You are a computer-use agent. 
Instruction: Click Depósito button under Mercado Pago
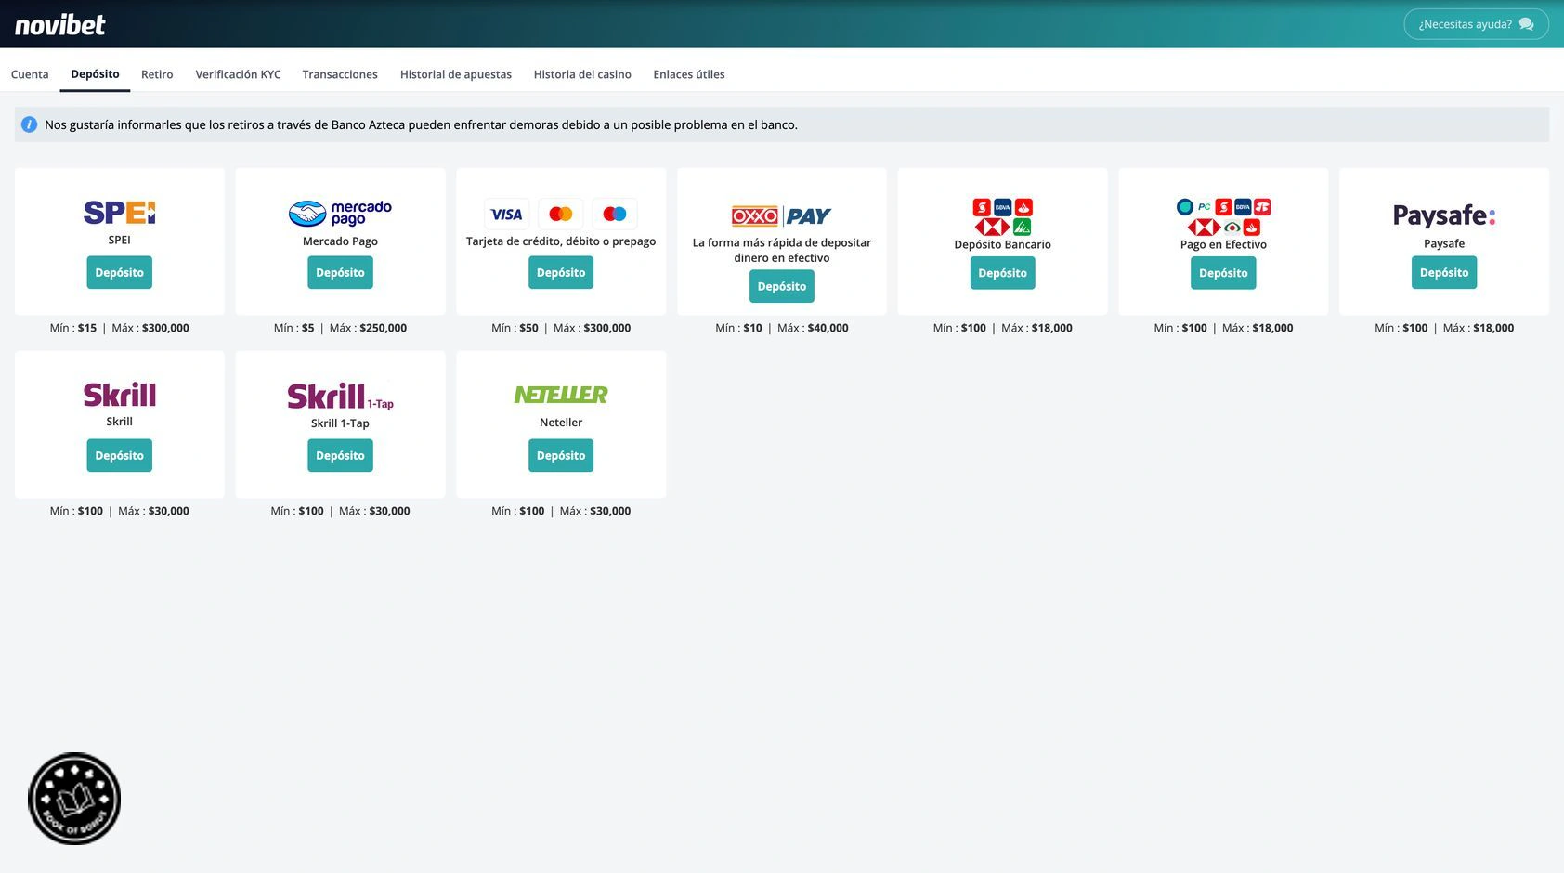click(340, 273)
